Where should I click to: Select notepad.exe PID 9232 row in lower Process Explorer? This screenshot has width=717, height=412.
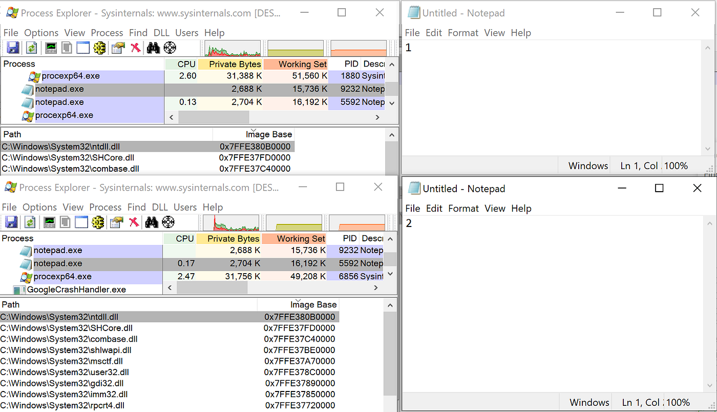pyautogui.click(x=192, y=251)
